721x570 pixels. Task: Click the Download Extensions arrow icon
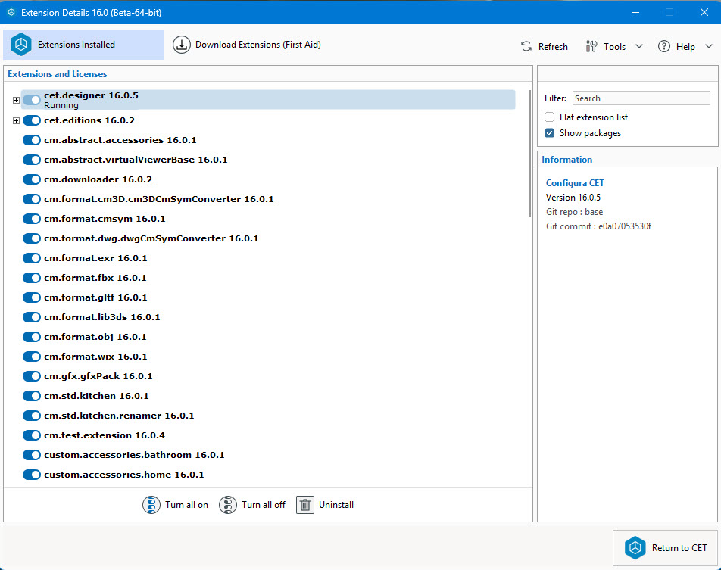click(x=182, y=45)
